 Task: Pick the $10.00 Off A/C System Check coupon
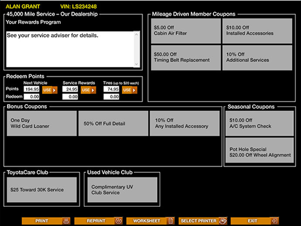[260, 123]
